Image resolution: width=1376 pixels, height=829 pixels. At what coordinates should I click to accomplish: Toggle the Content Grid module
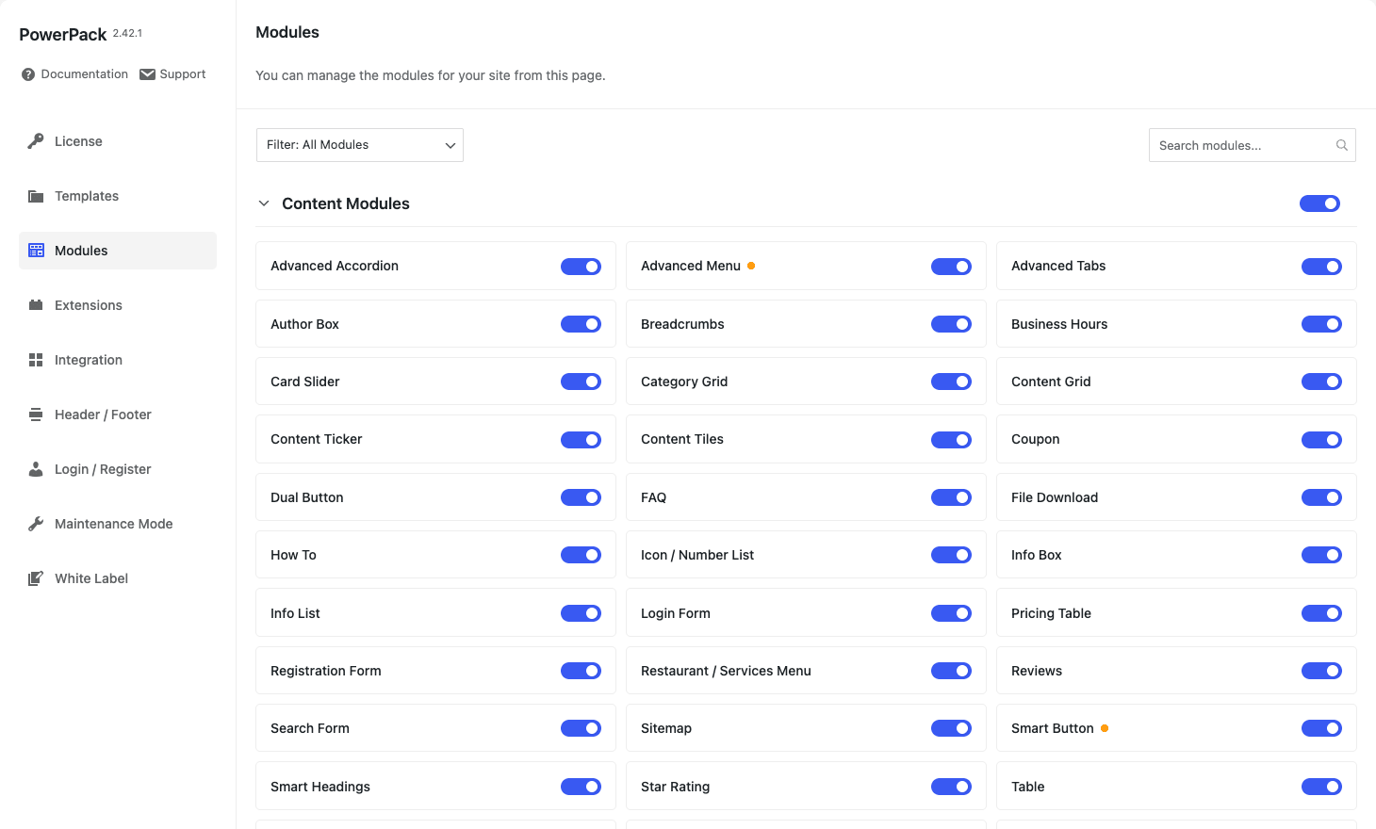pos(1321,382)
